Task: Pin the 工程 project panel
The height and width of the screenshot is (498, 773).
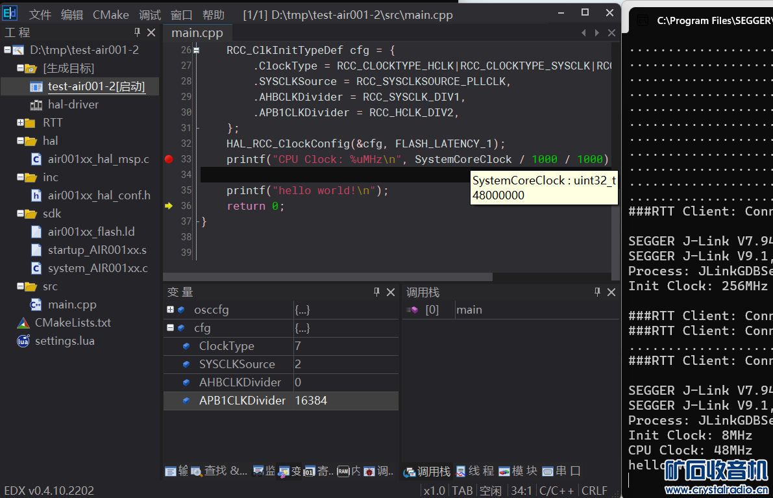Action: [x=137, y=32]
